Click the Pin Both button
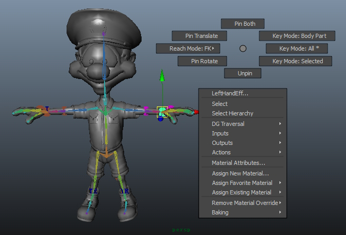 coord(242,24)
